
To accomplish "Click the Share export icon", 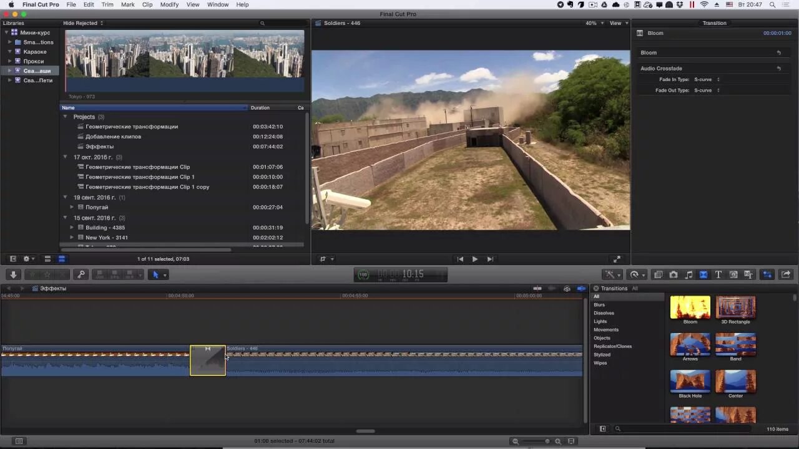I will coord(786,274).
